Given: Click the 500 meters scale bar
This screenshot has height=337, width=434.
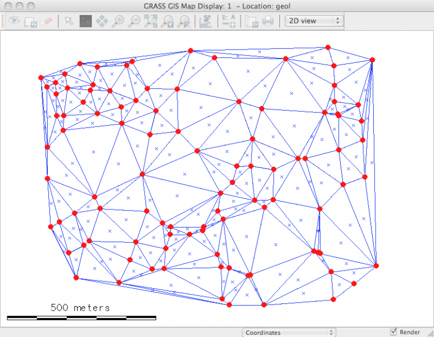Looking at the screenshot, I should click(81, 317).
